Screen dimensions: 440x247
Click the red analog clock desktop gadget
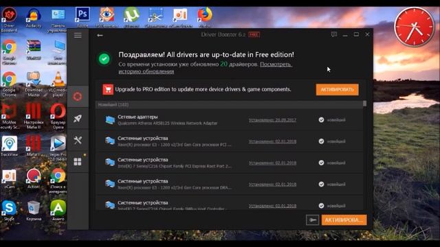point(414,27)
